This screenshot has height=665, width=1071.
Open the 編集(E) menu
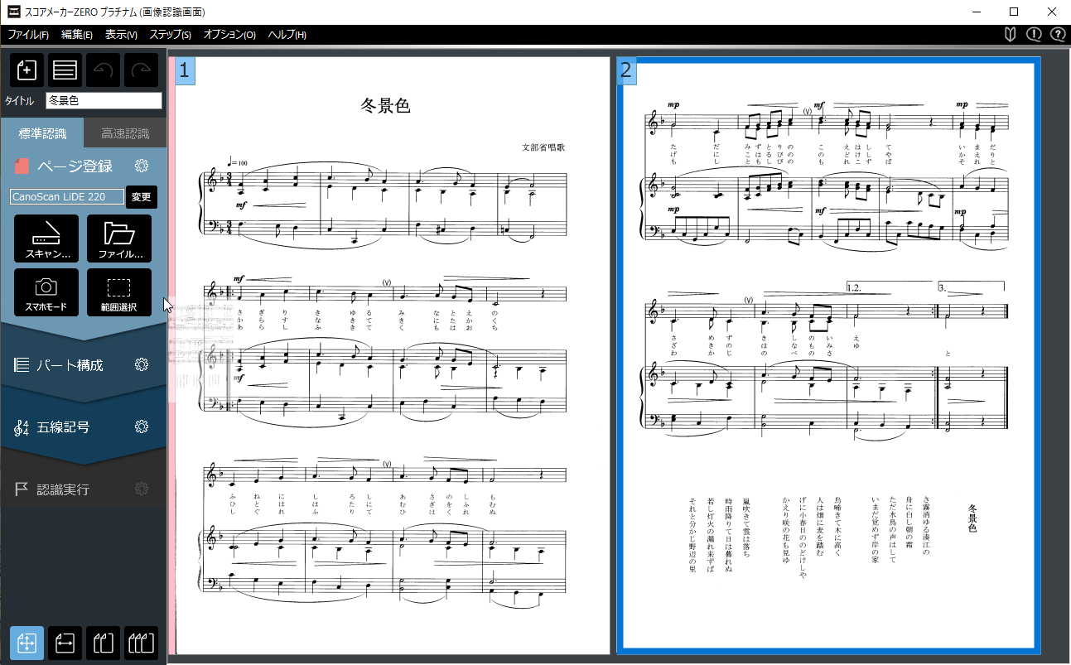click(x=77, y=35)
